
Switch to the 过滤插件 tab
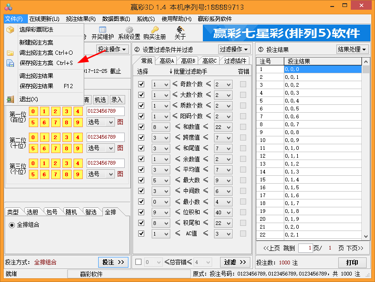pyautogui.click(x=235, y=61)
